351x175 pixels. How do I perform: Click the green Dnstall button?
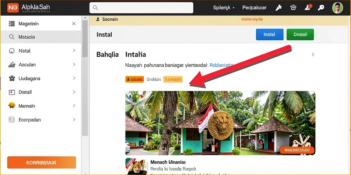click(x=300, y=35)
